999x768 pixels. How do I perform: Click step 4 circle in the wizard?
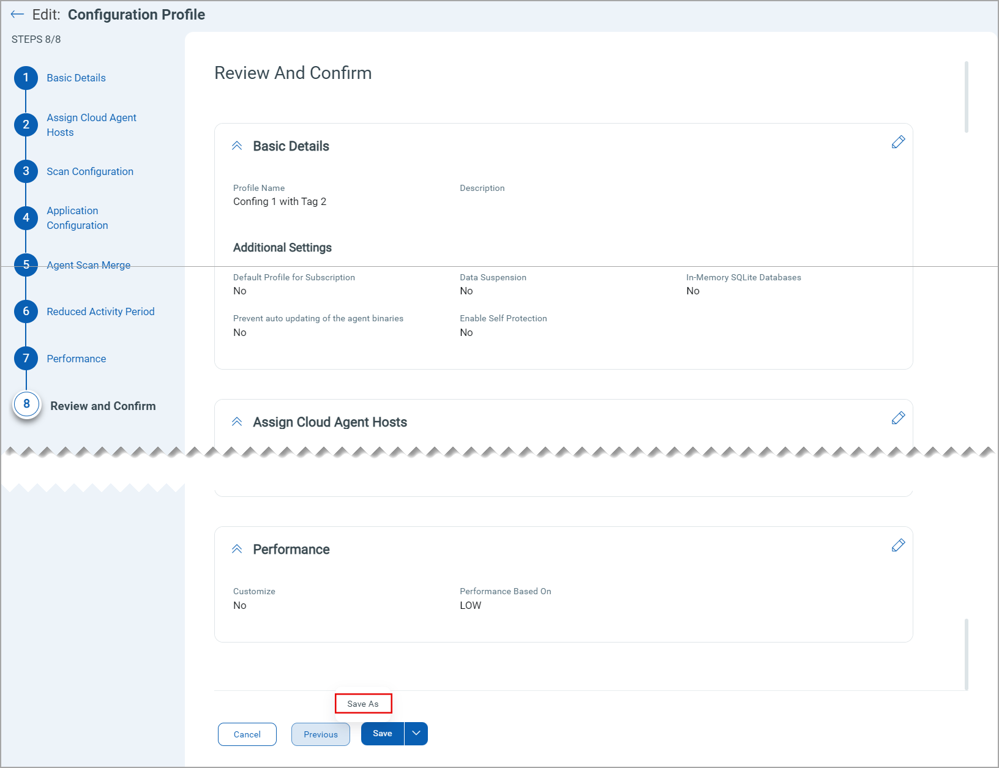click(26, 218)
